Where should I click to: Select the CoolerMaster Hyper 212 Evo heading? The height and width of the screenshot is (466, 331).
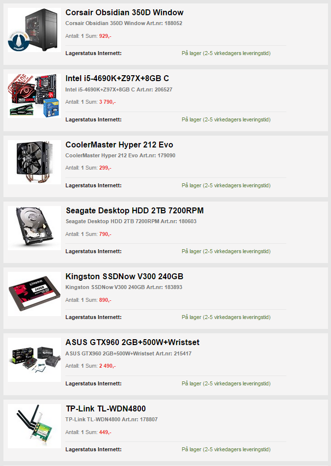[x=119, y=145]
